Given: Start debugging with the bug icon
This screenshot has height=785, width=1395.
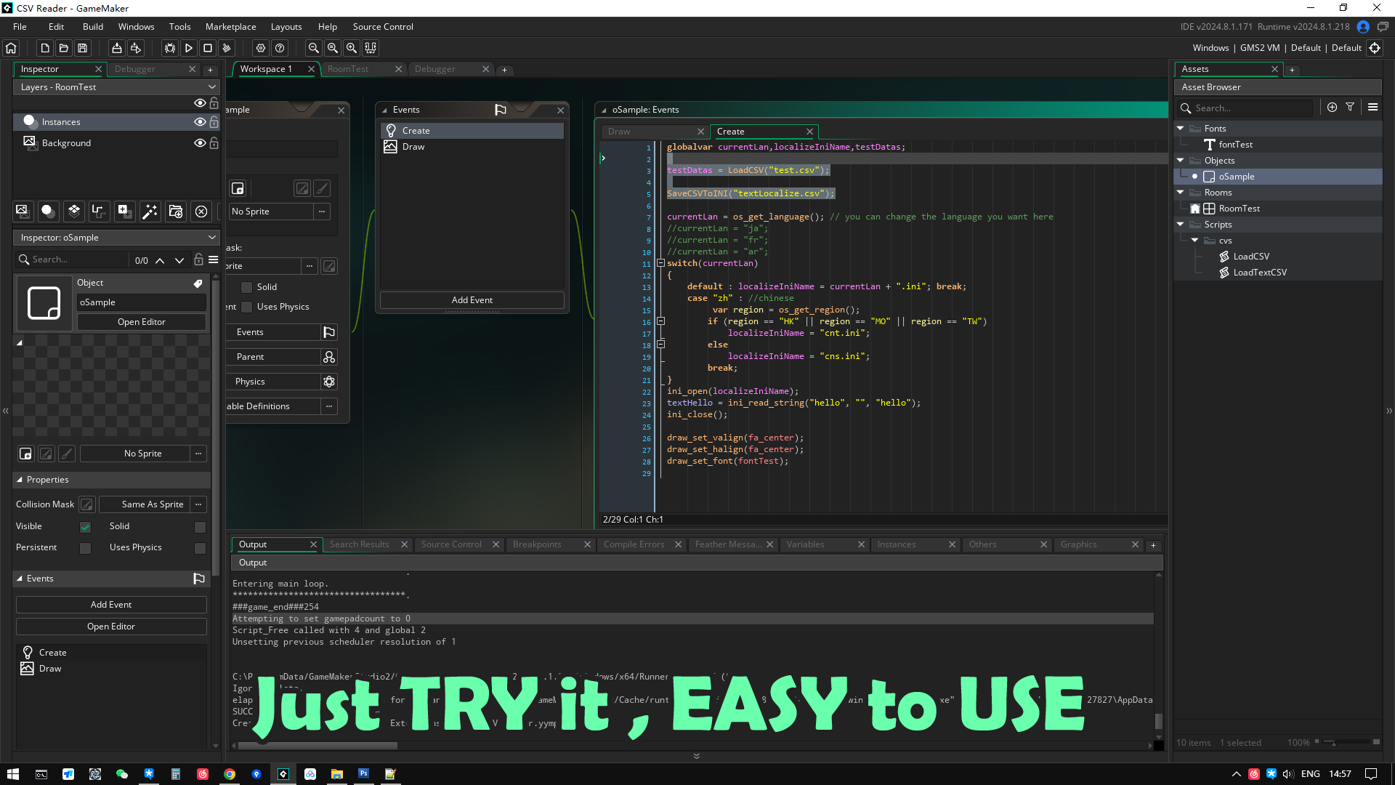Looking at the screenshot, I should point(169,48).
